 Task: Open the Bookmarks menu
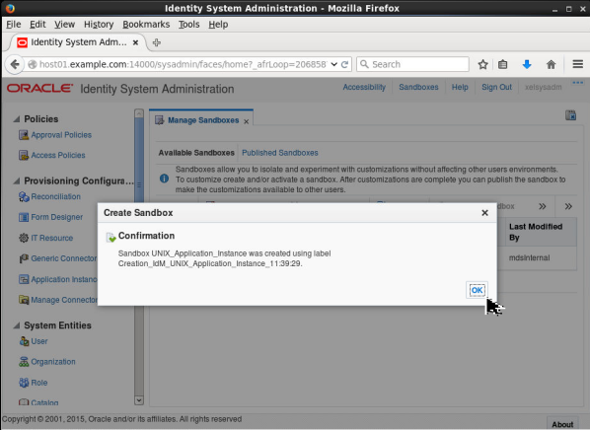[146, 25]
